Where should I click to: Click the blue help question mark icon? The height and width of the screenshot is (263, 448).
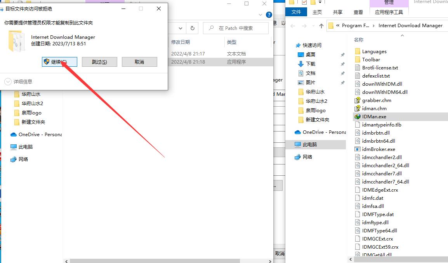tap(269, 15)
